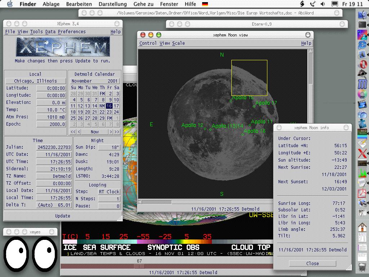
Task: Click the N Steps field
Action: 109,199
